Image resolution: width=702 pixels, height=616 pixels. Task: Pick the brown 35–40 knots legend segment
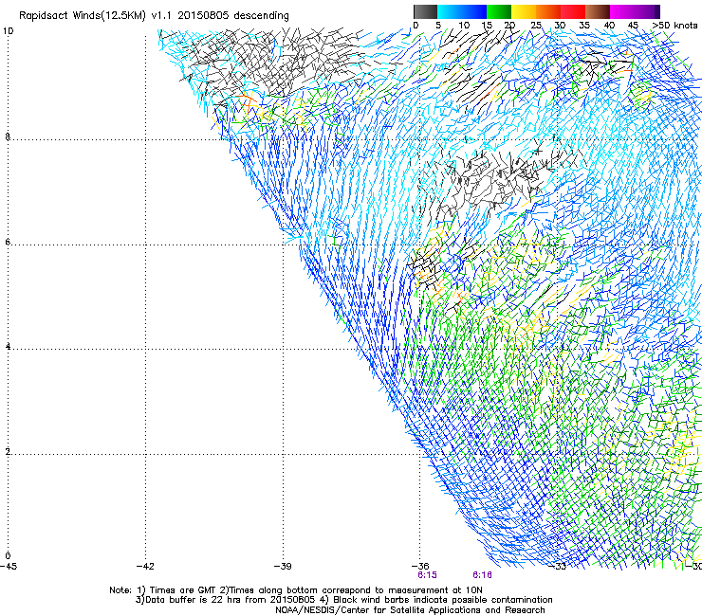tap(598, 11)
